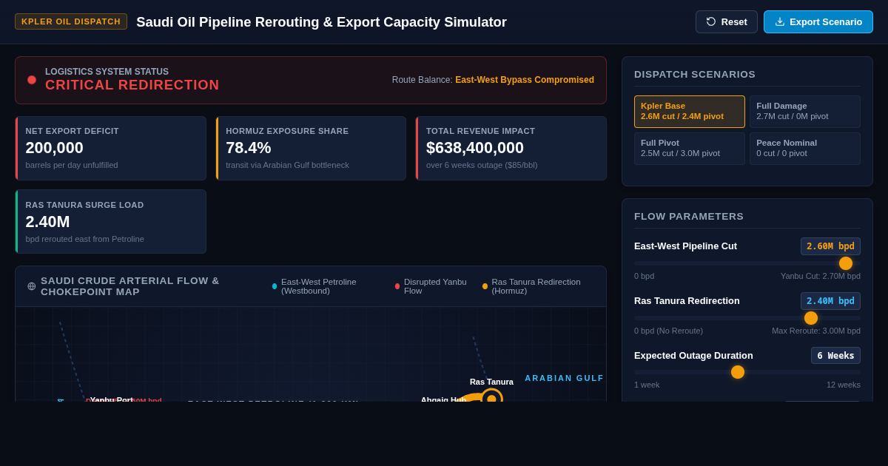
Task: Click the Export Scenario button
Action: coord(818,21)
